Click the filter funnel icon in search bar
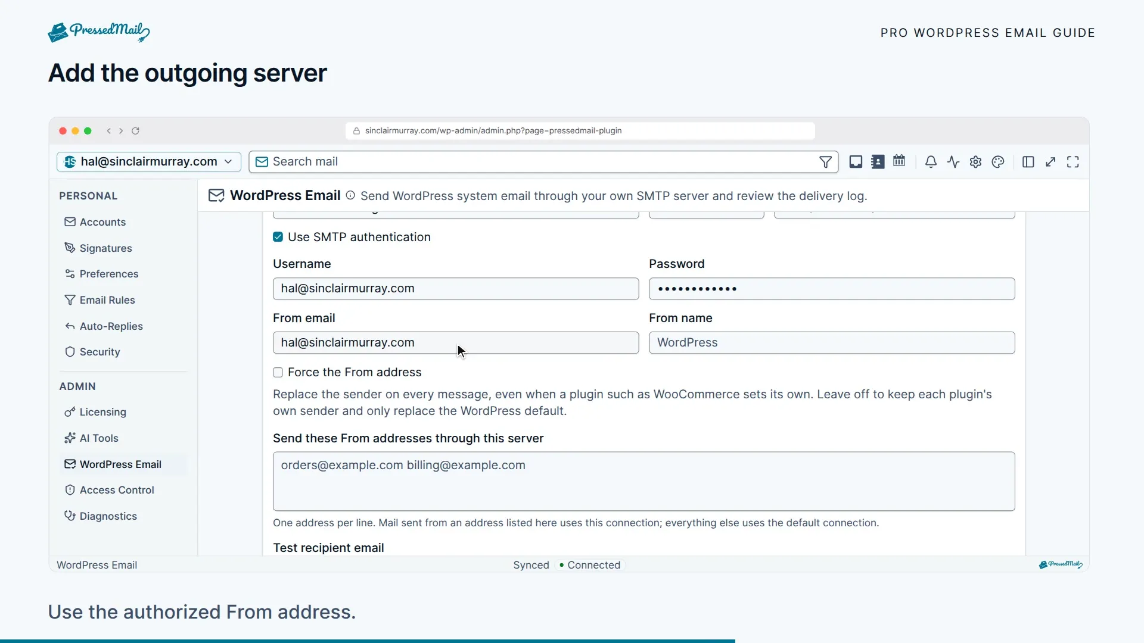The width and height of the screenshot is (1144, 643). pos(825,162)
